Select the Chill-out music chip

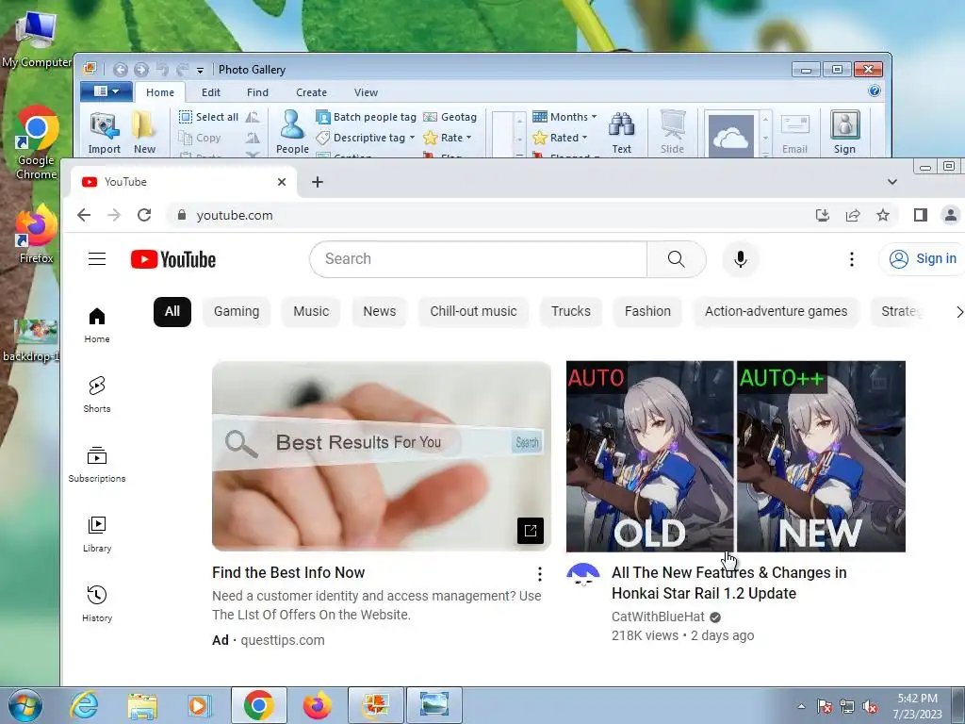(x=473, y=311)
